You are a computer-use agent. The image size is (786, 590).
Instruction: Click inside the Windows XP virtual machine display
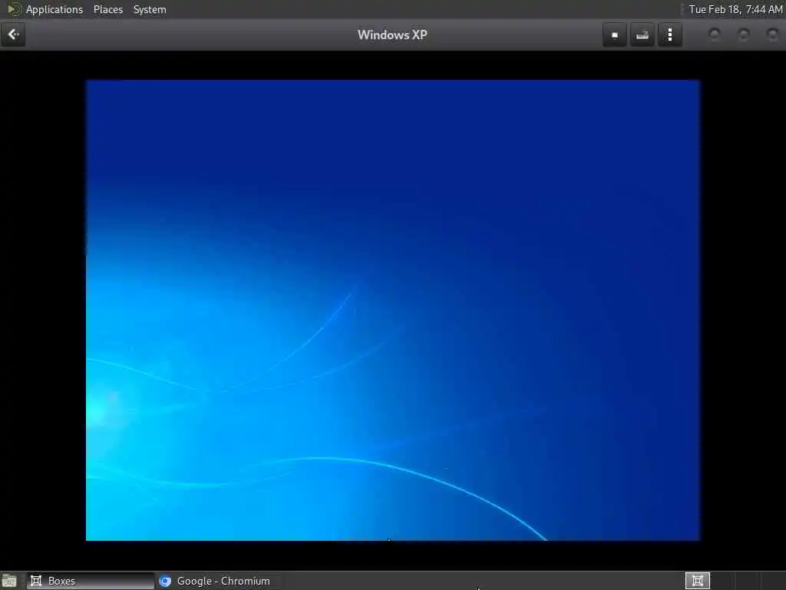(392, 310)
